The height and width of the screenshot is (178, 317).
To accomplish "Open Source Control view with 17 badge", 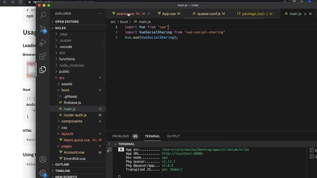I will click(43, 29).
